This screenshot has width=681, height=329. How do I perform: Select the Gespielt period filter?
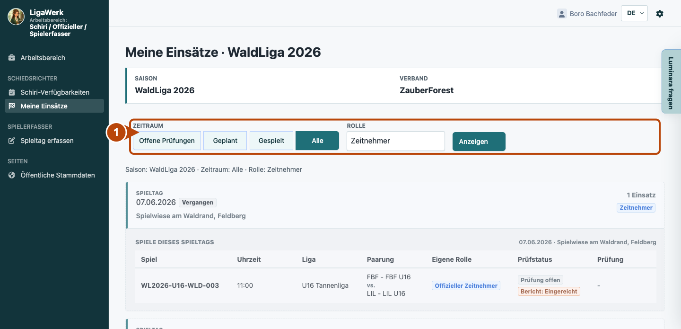tap(271, 141)
